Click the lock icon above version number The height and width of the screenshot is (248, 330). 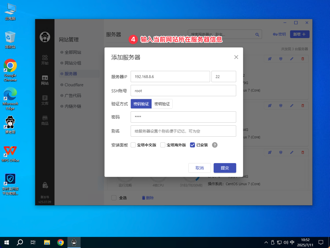45,185
